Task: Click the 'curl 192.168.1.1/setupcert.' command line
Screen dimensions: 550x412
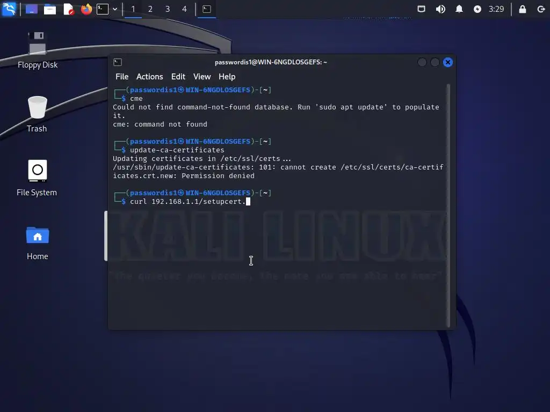Action: [x=188, y=202]
